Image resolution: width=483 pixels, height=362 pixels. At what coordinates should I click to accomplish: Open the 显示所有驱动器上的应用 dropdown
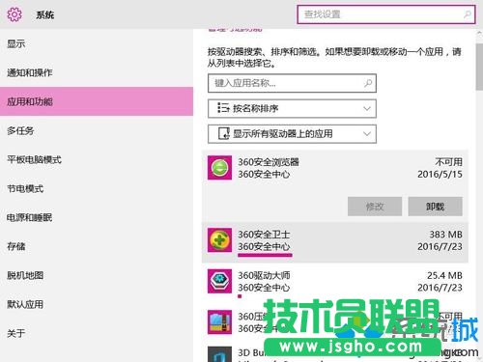(292, 133)
